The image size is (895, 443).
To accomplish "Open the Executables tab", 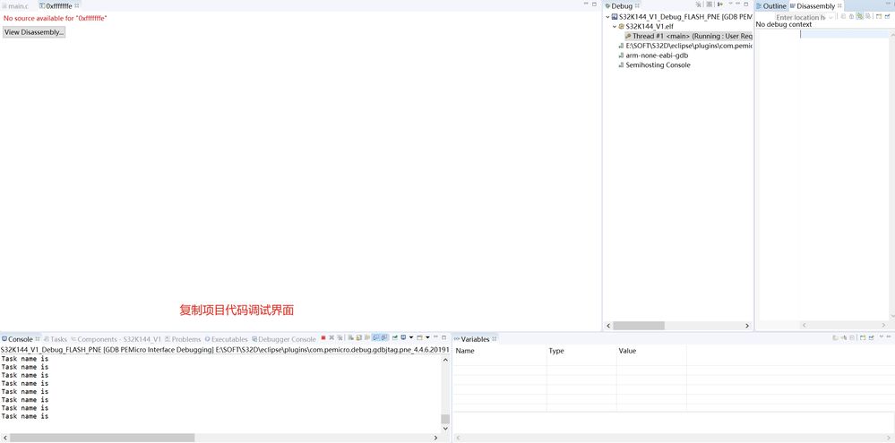I will (226, 338).
